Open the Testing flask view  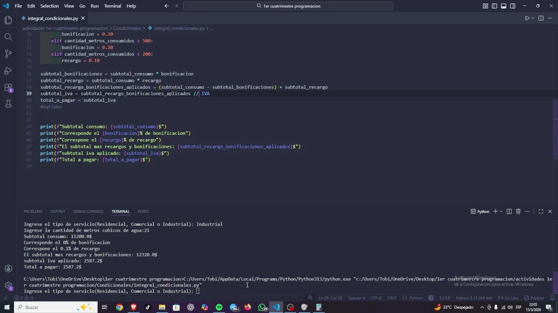coord(8,104)
